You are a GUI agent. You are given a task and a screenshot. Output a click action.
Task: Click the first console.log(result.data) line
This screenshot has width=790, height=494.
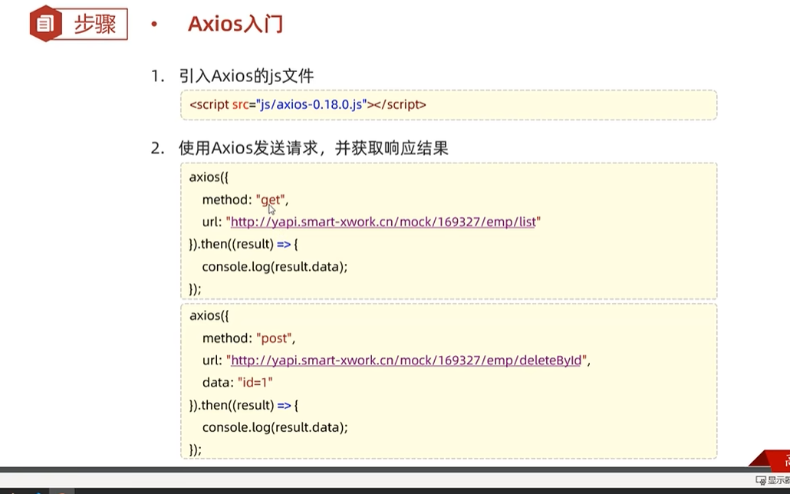tap(275, 267)
